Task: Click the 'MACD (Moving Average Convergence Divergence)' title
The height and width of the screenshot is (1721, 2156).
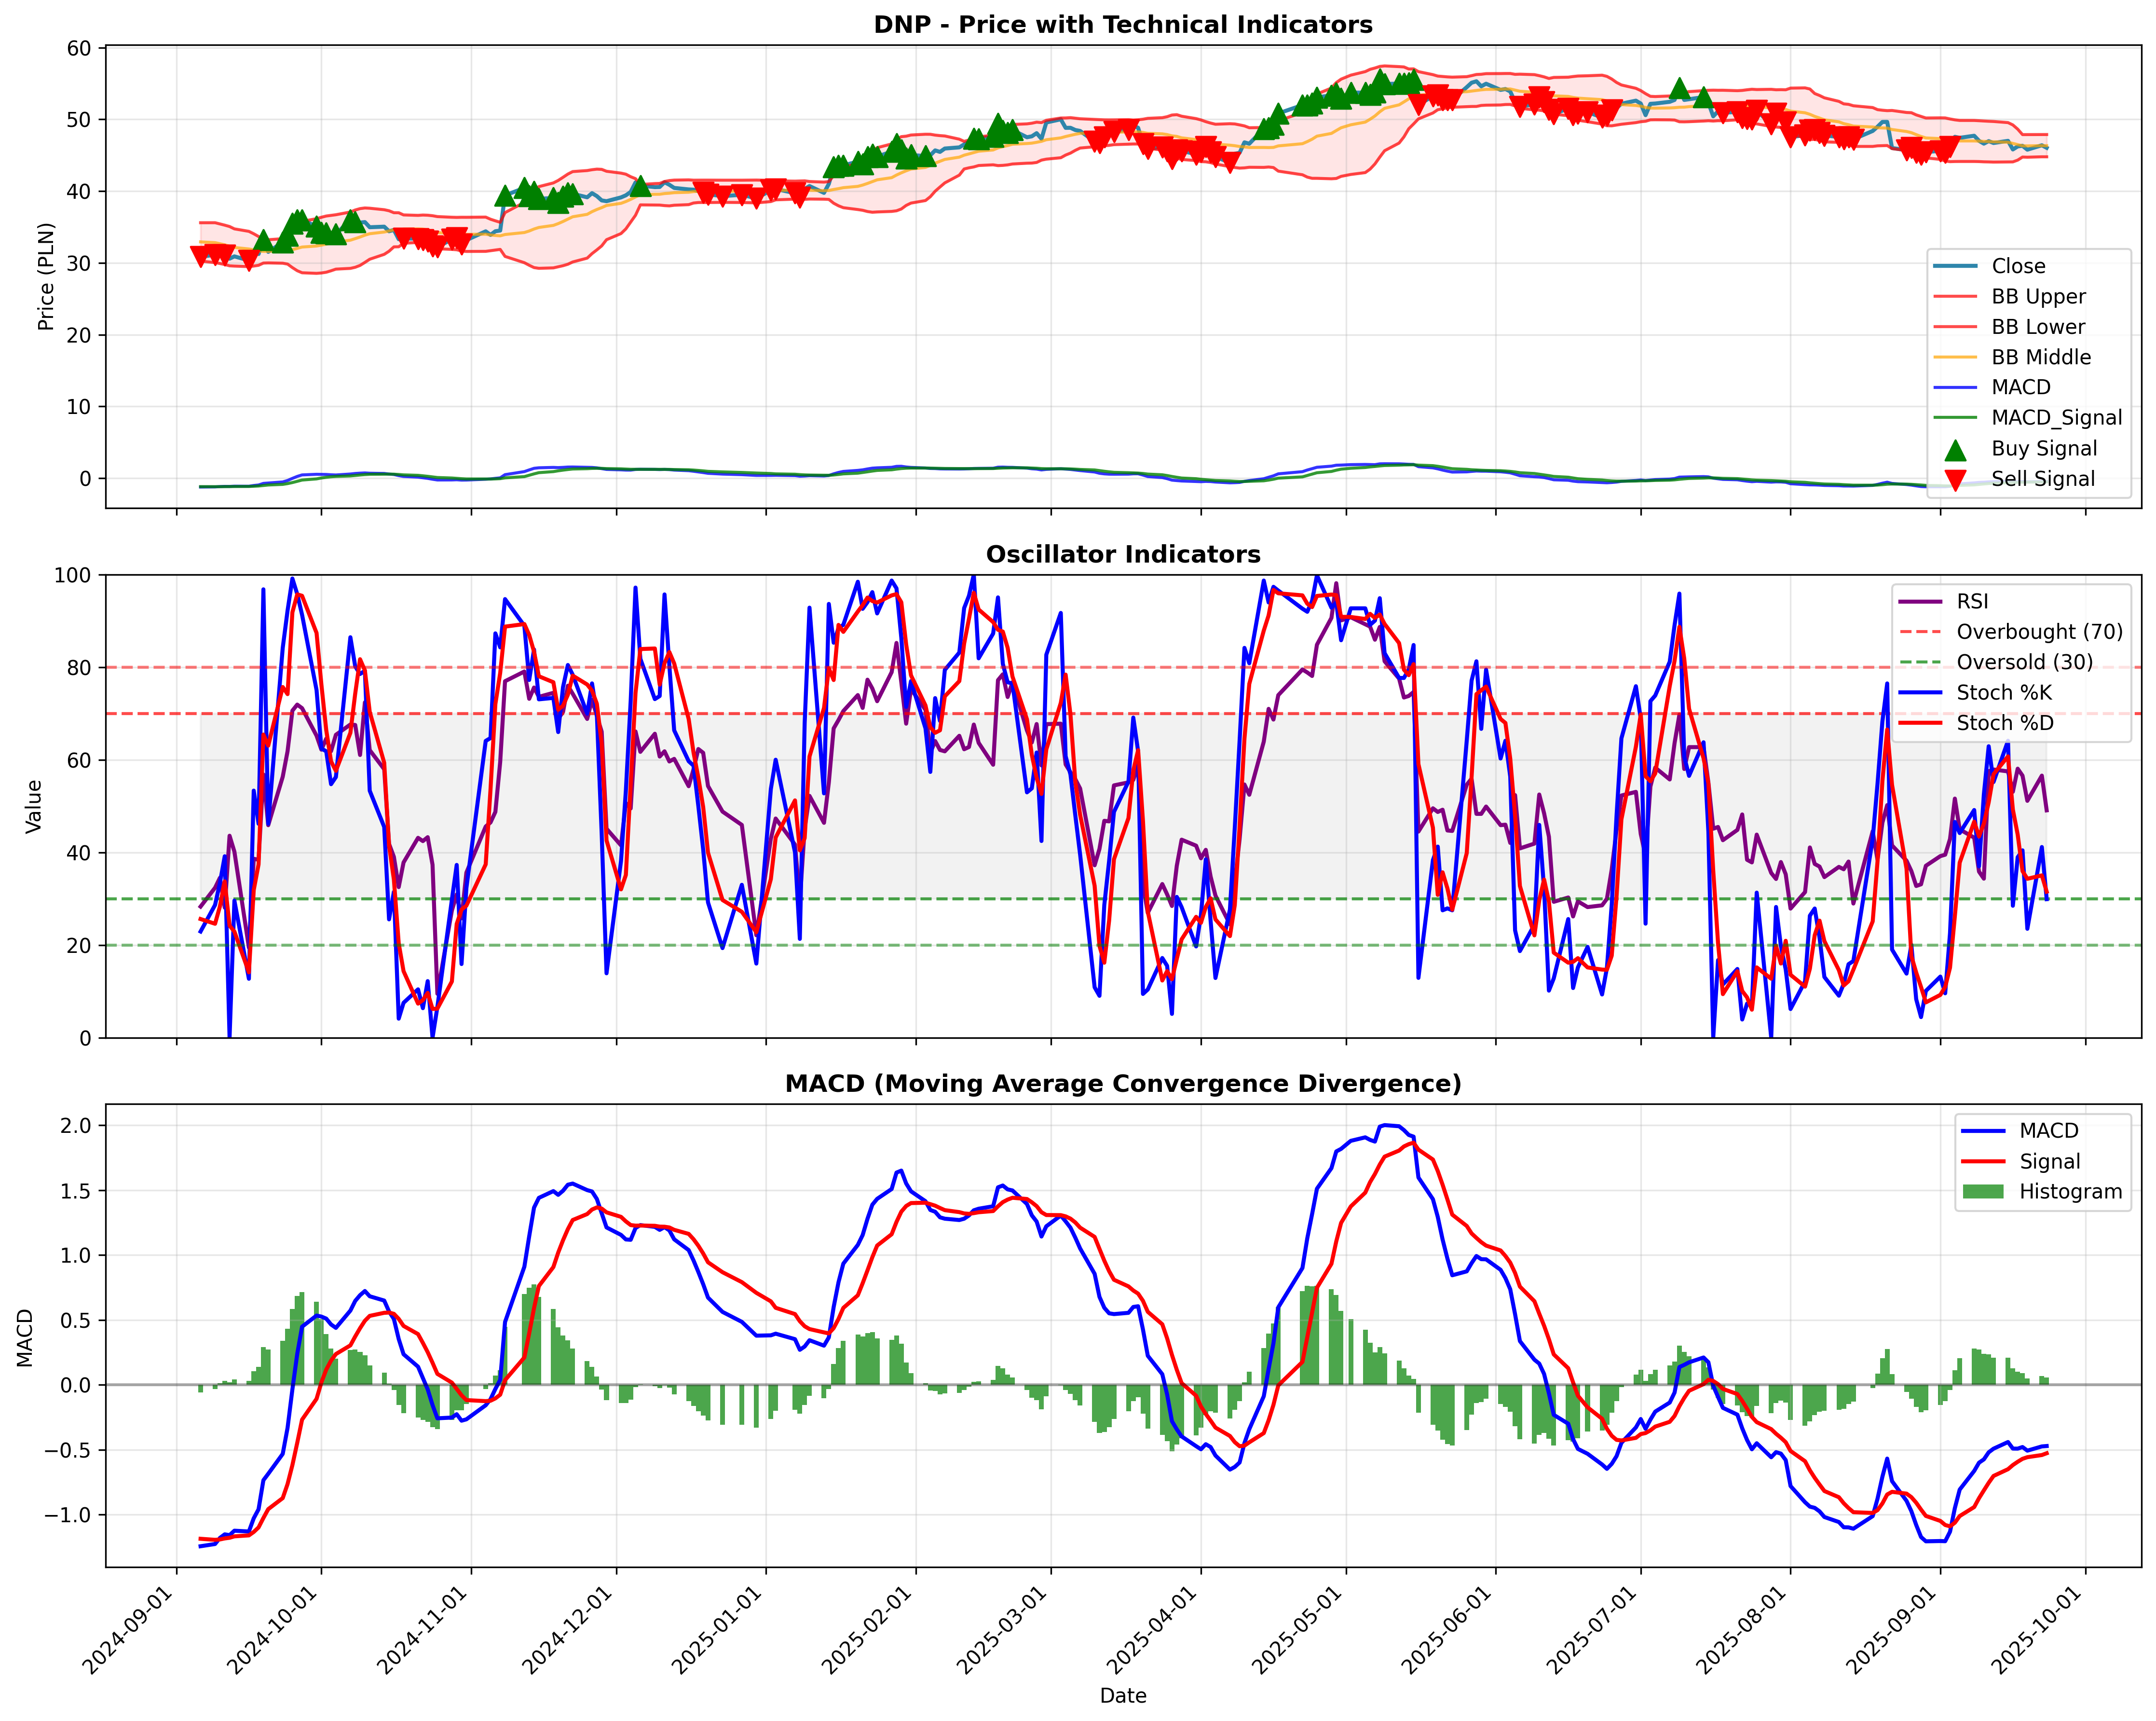Action: 1123,1084
